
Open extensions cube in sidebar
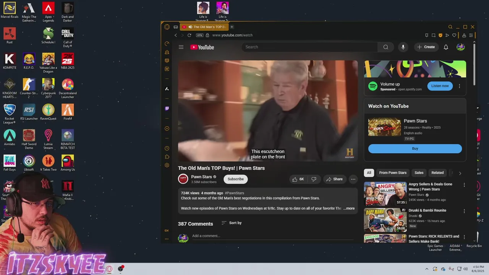[167, 157]
